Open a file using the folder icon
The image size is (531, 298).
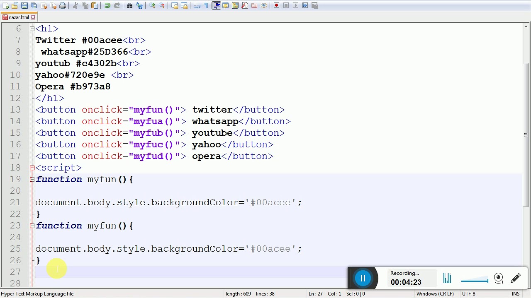(x=15, y=5)
